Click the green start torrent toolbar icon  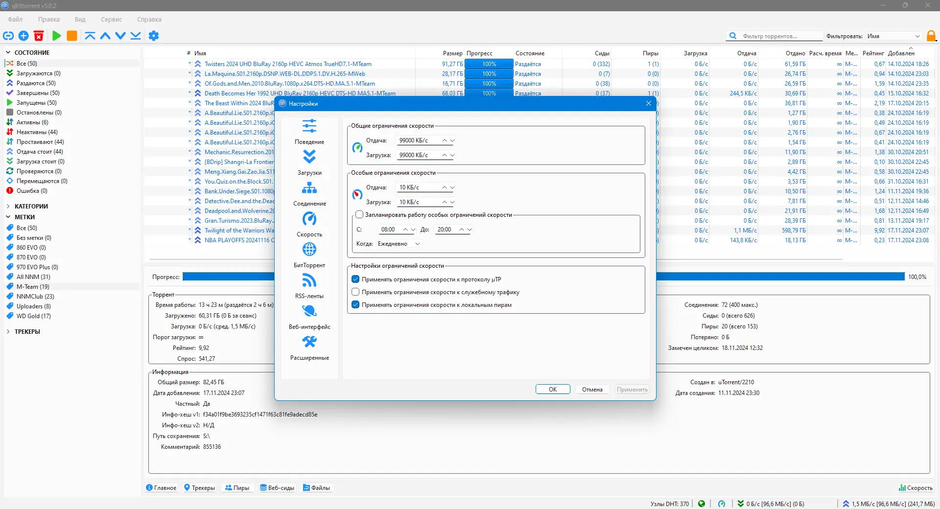pos(56,36)
